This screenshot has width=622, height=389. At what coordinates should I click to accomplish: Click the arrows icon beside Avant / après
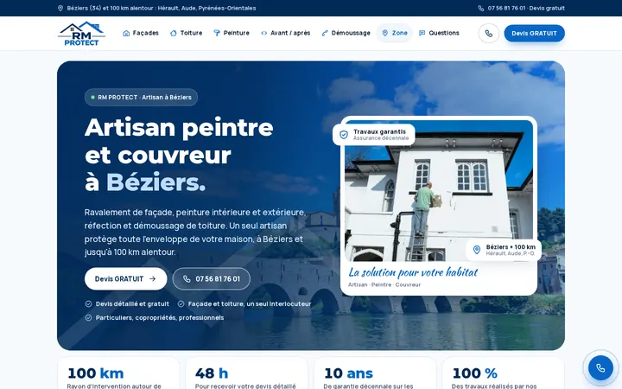(263, 34)
